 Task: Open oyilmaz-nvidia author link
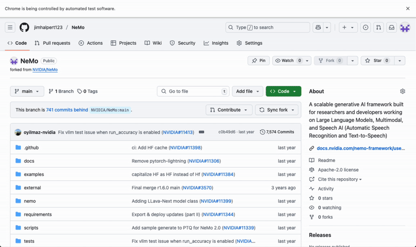coord(40,132)
